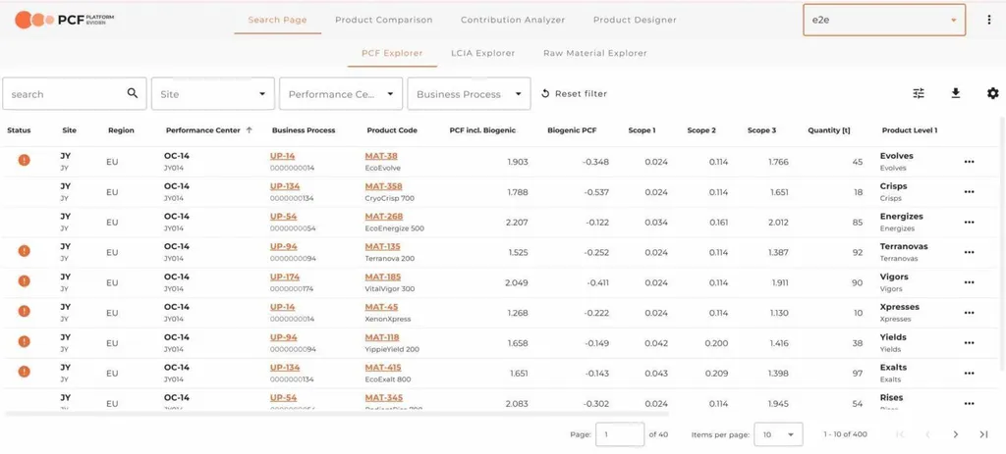The image size is (1006, 454).
Task: Open row actions menu for Rises row
Action: tap(969, 403)
